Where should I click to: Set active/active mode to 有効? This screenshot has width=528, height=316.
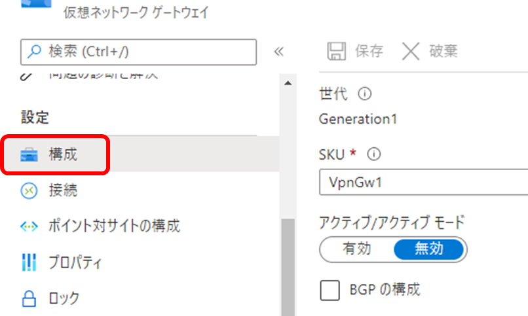(x=357, y=249)
